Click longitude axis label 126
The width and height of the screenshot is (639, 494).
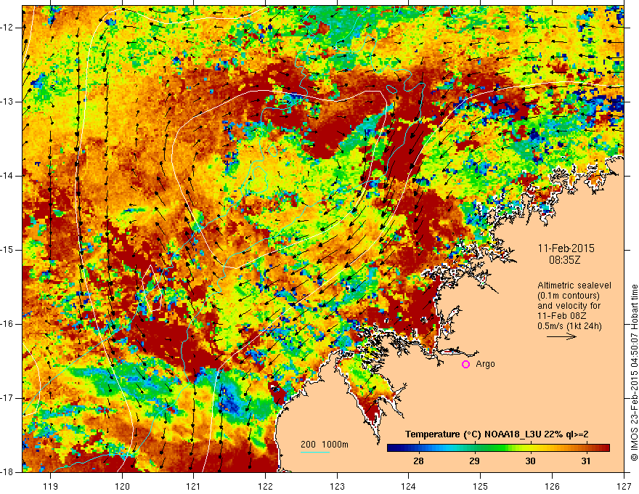coord(552,486)
